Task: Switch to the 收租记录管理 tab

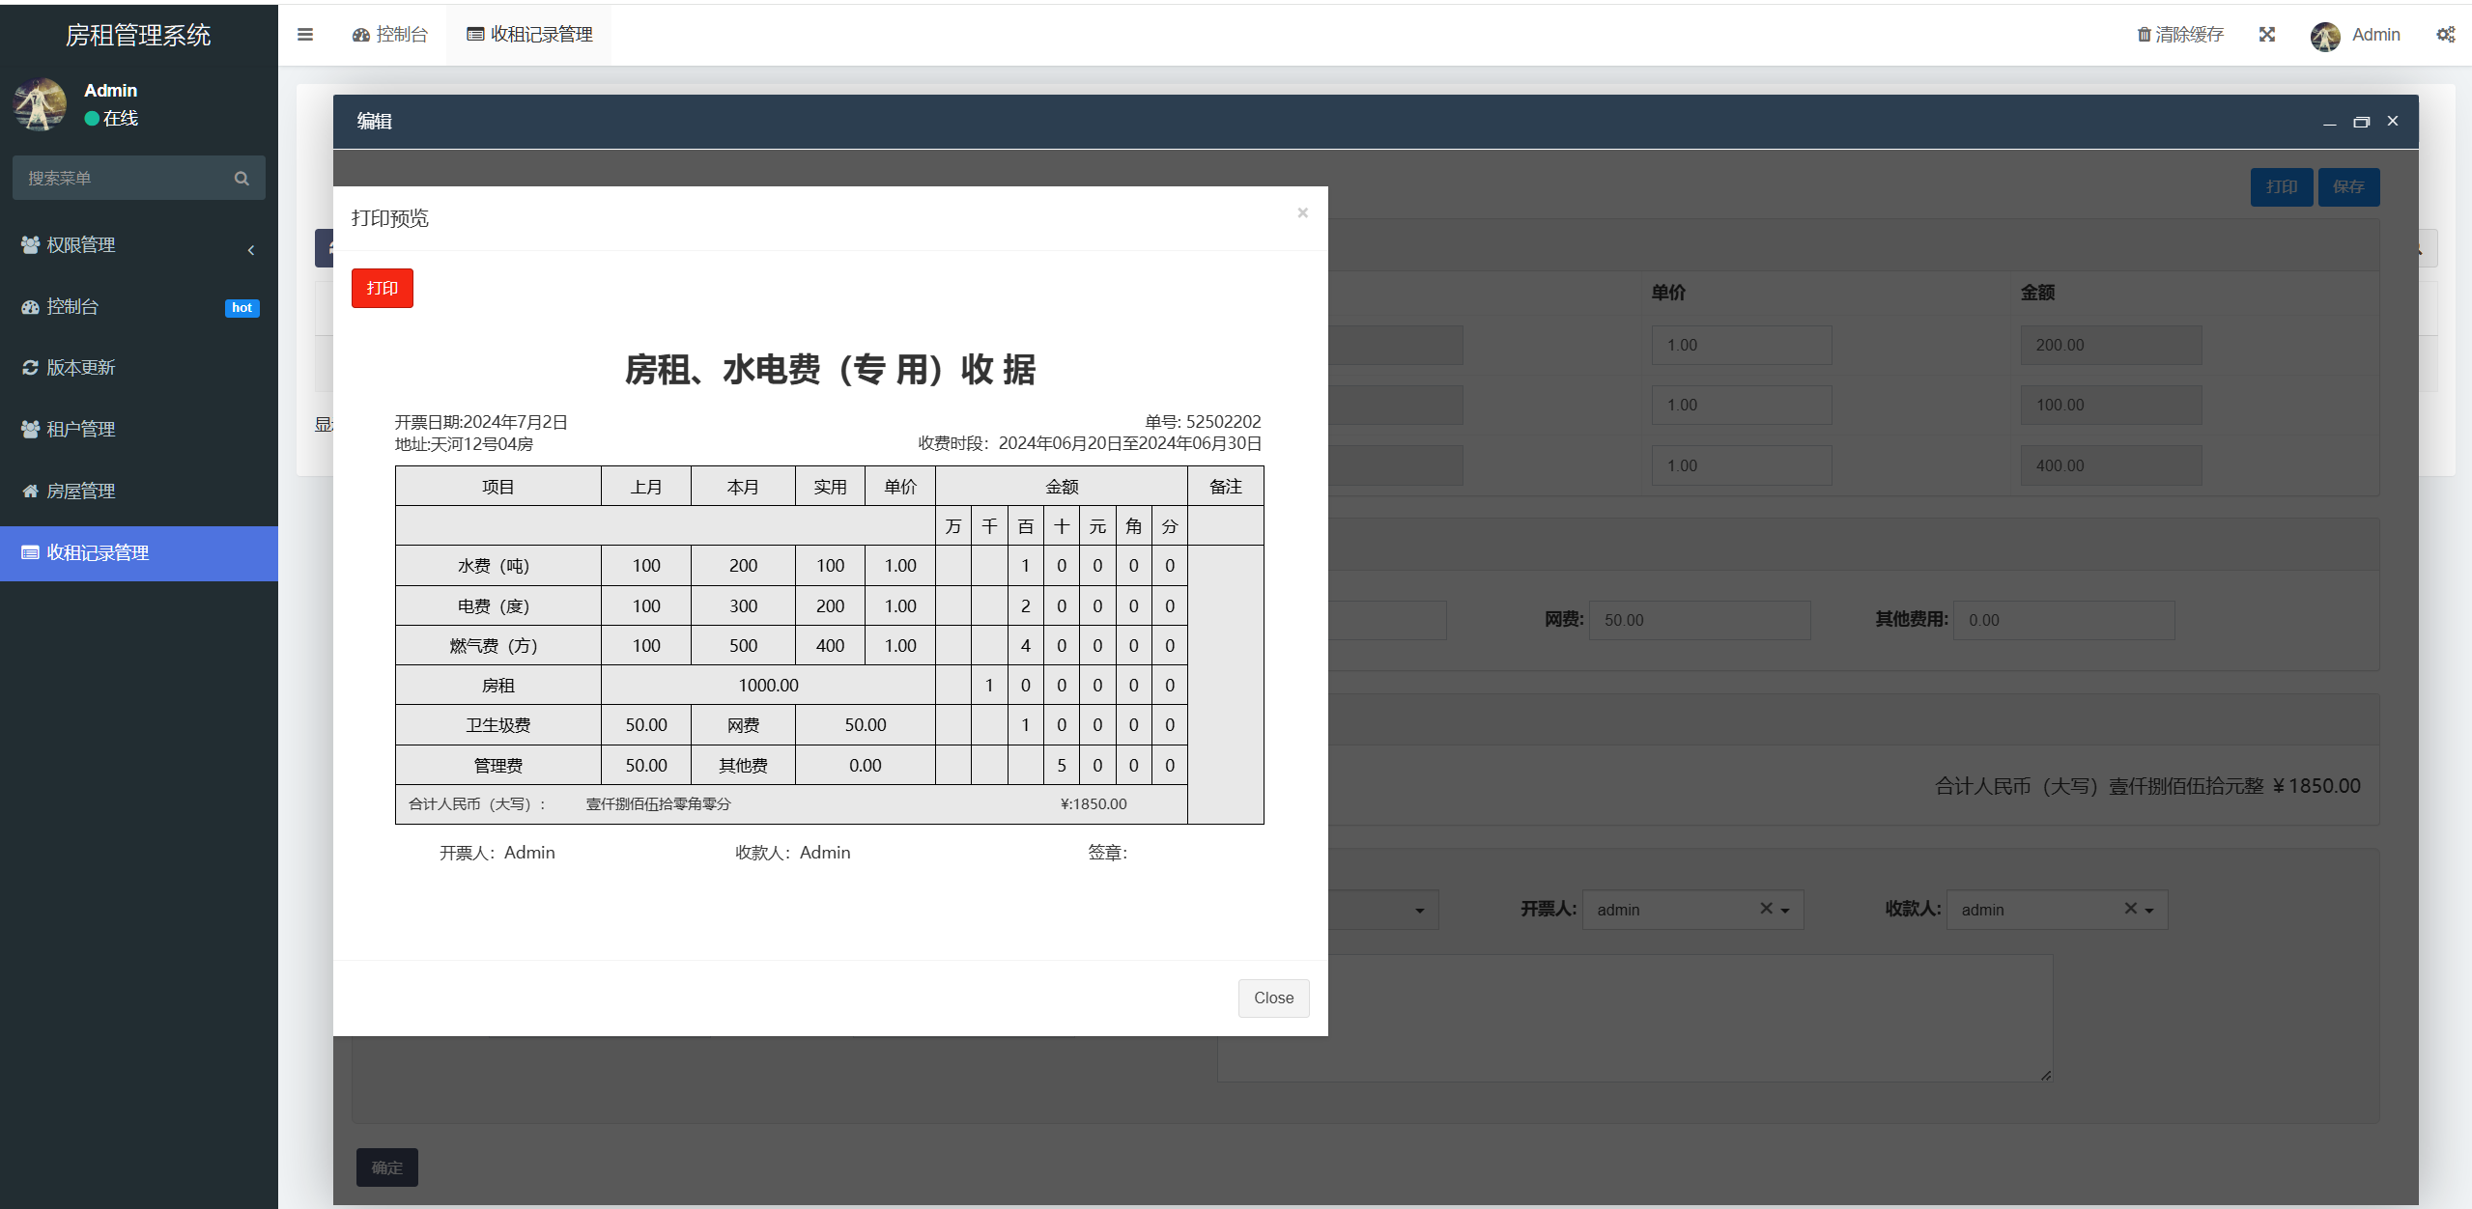Action: (528, 34)
